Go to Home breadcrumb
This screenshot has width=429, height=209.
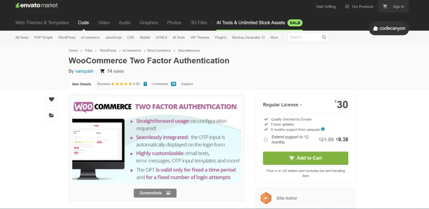point(73,51)
